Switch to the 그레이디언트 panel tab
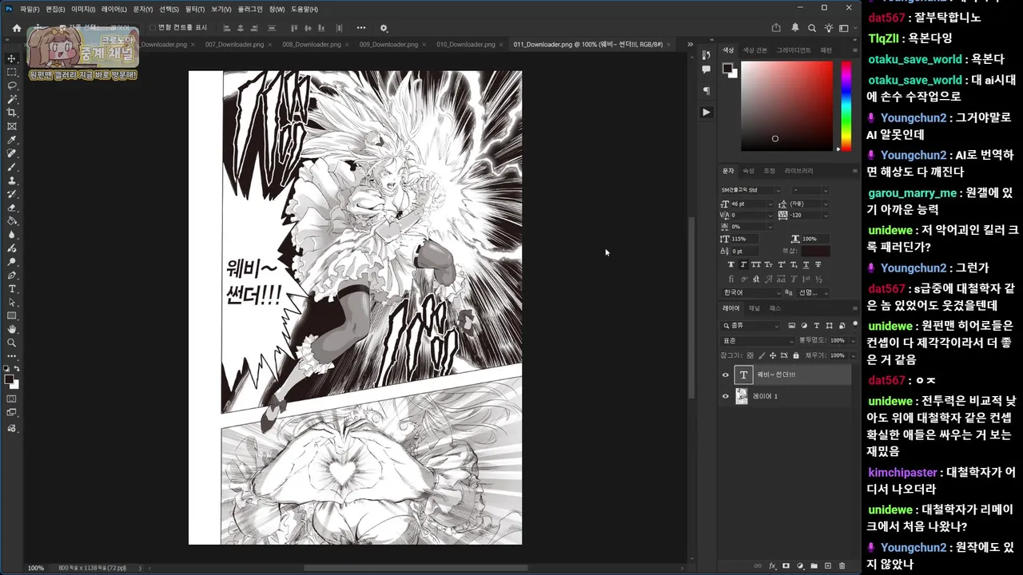The image size is (1023, 575). pos(794,50)
